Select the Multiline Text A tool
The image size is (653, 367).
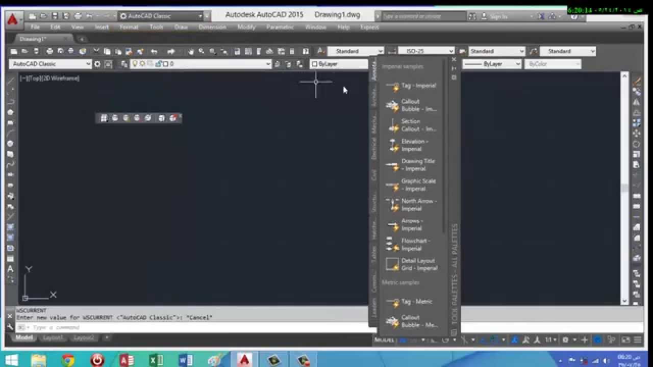tap(11, 269)
